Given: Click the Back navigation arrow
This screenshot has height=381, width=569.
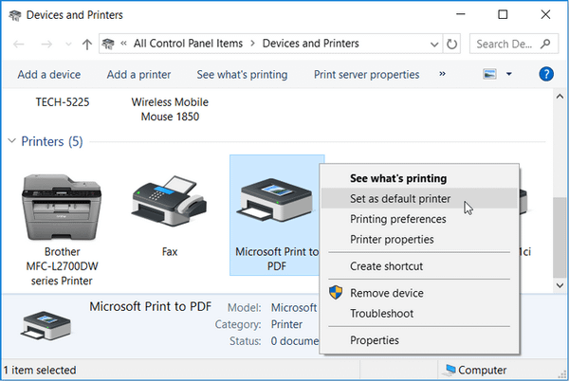Looking at the screenshot, I should tap(20, 44).
